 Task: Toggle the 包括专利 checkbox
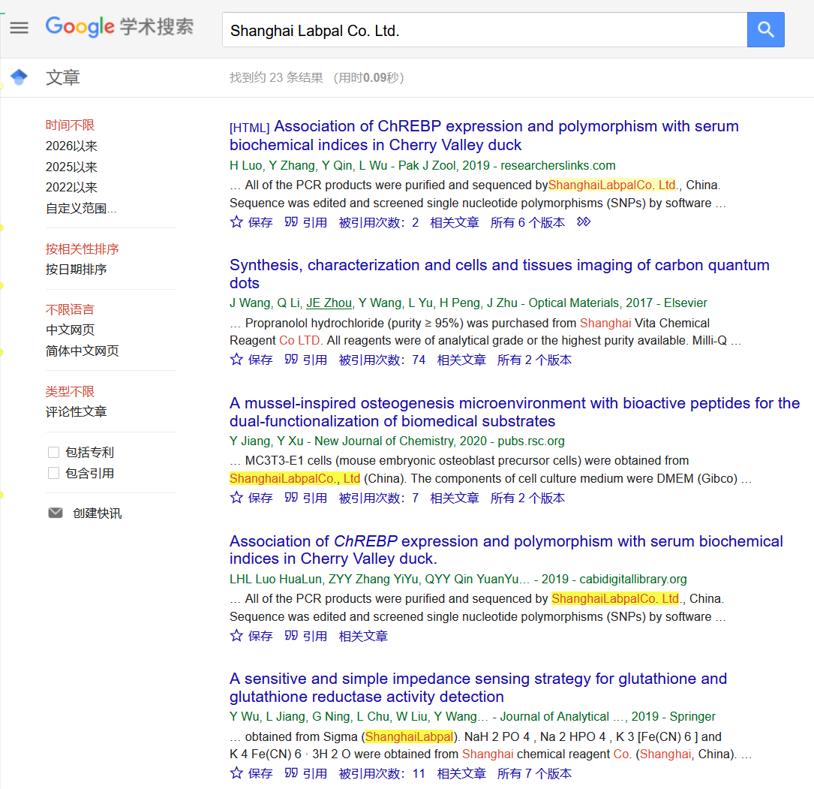coord(53,453)
